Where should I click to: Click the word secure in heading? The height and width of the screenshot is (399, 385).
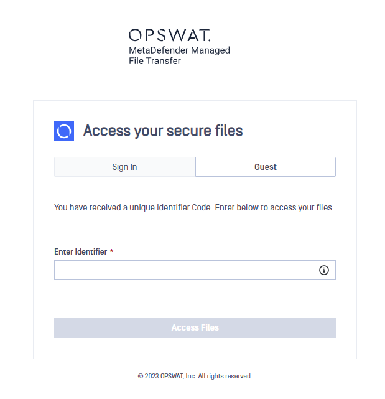pyautogui.click(x=188, y=131)
